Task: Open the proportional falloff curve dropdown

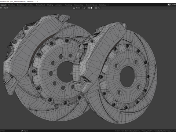Action: [x=99, y=8]
